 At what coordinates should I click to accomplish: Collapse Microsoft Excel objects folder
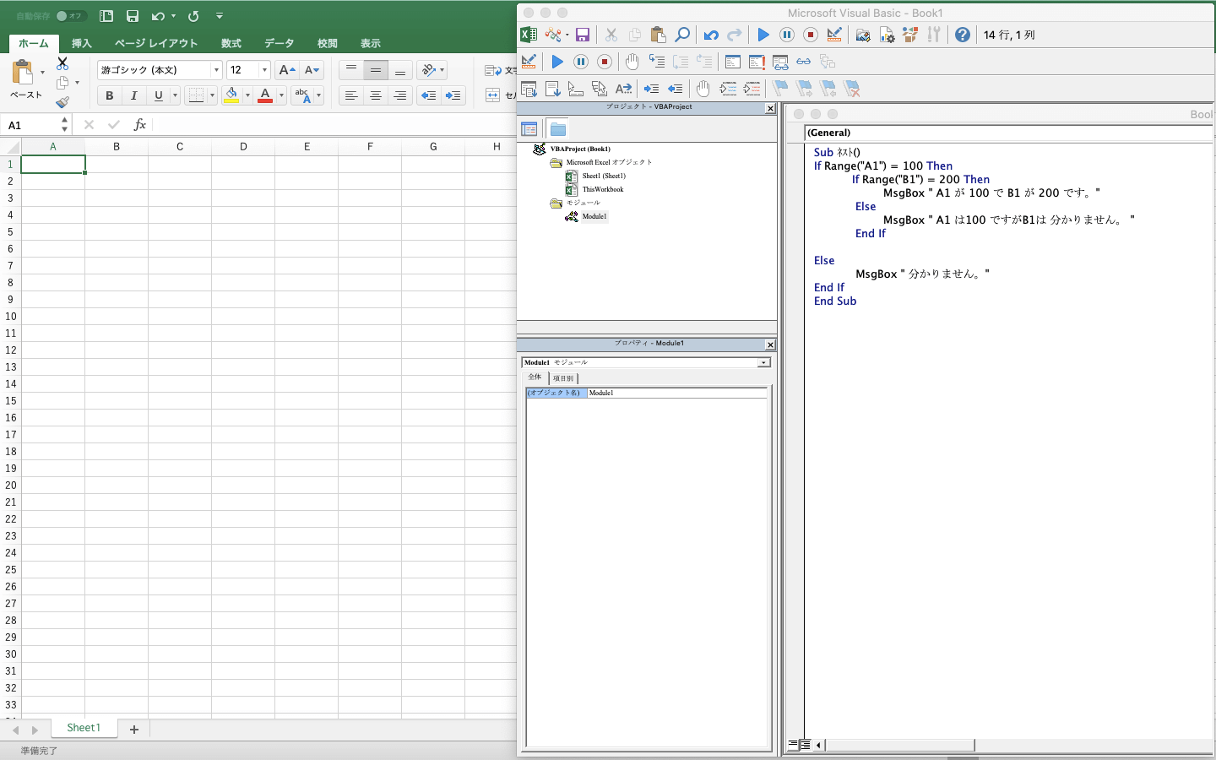556,163
